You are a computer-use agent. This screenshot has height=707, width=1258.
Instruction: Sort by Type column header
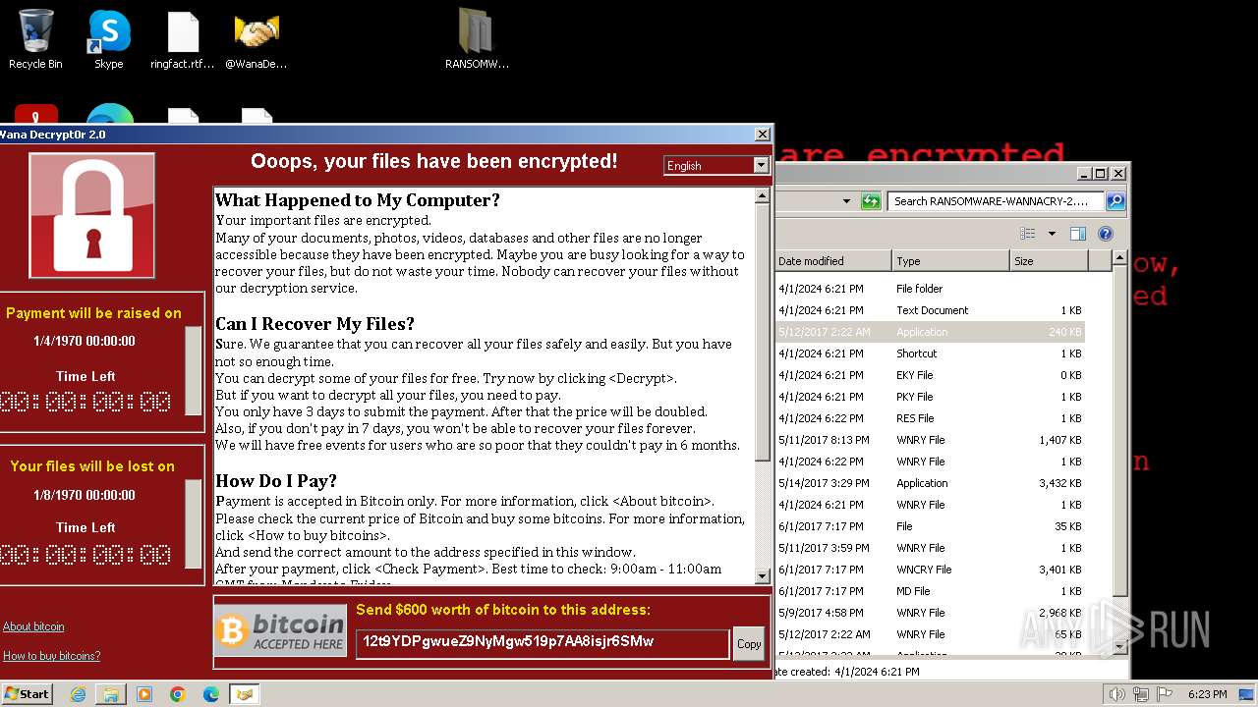tap(950, 261)
